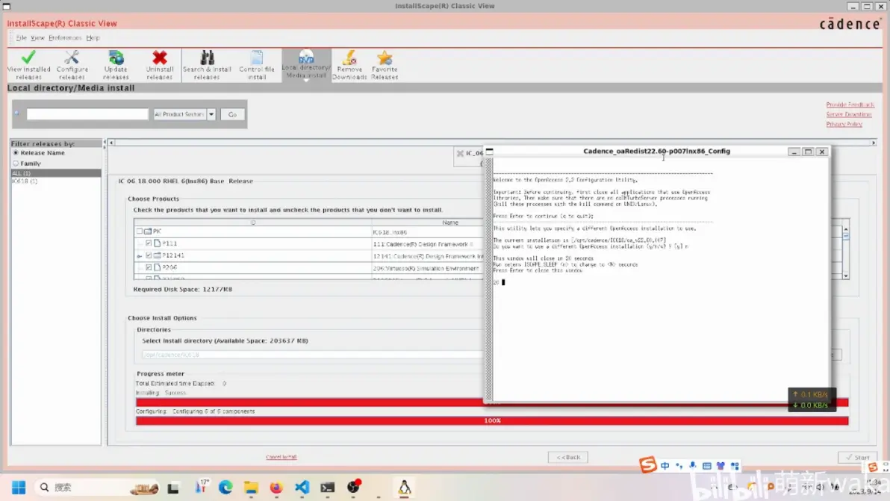Image resolution: width=890 pixels, height=501 pixels.
Task: Open Task View from taskbar
Action: (173, 488)
